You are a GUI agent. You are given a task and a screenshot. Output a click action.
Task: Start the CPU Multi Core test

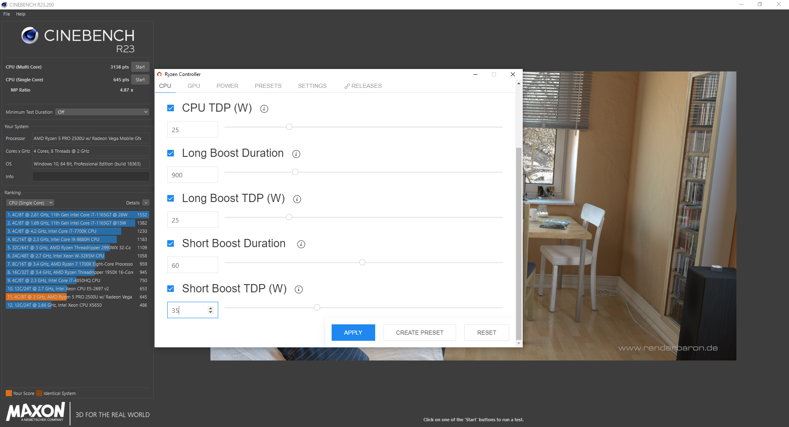pyautogui.click(x=140, y=67)
